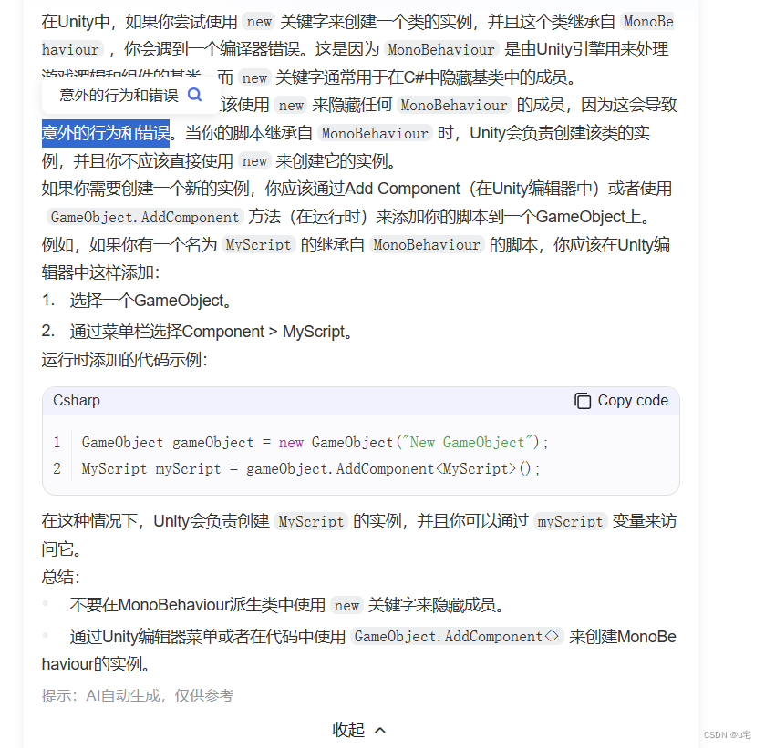Click the first new keyword code chip
Viewport: 765px width, 748px height.
tap(258, 21)
